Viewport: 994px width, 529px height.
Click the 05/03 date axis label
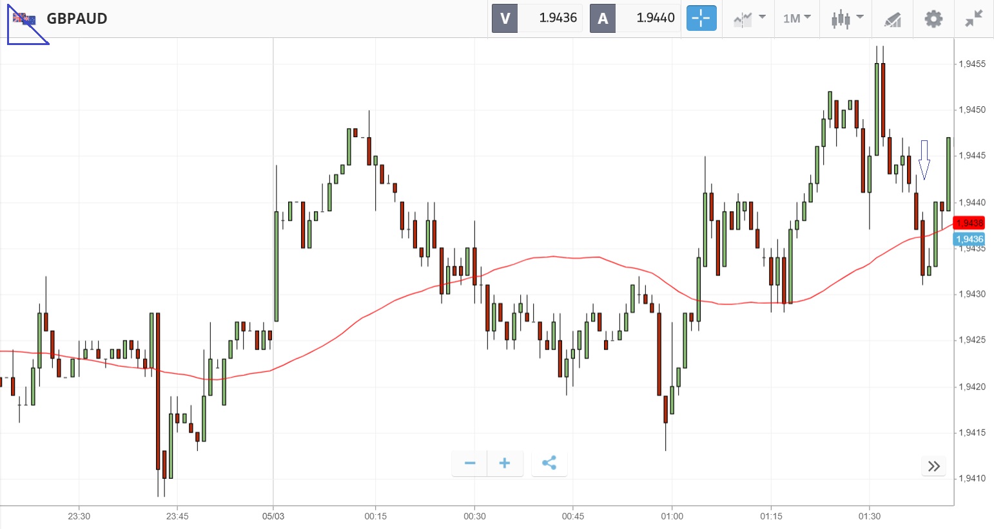(273, 516)
